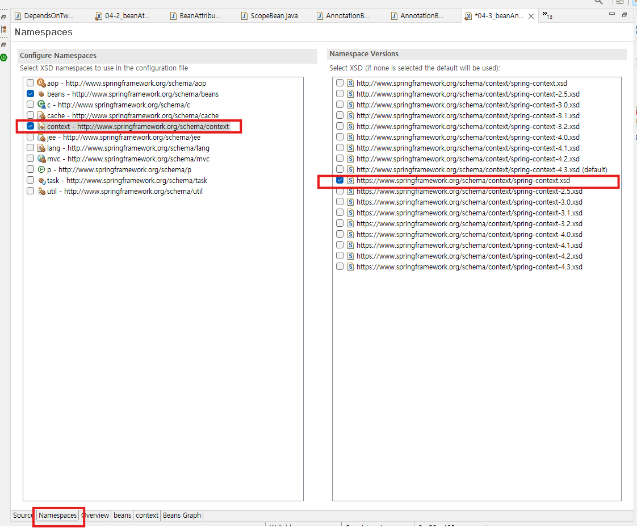The height and width of the screenshot is (528, 637).
Task: Uncheck the context namespace checkbox
Action: coord(31,126)
